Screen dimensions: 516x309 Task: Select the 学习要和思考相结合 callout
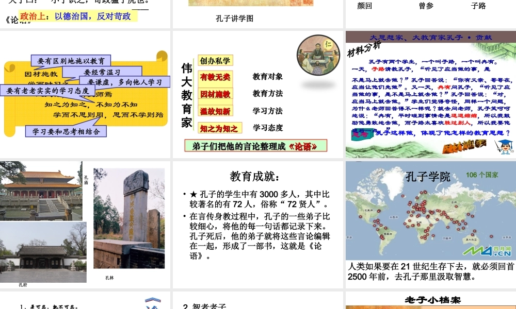point(66,131)
